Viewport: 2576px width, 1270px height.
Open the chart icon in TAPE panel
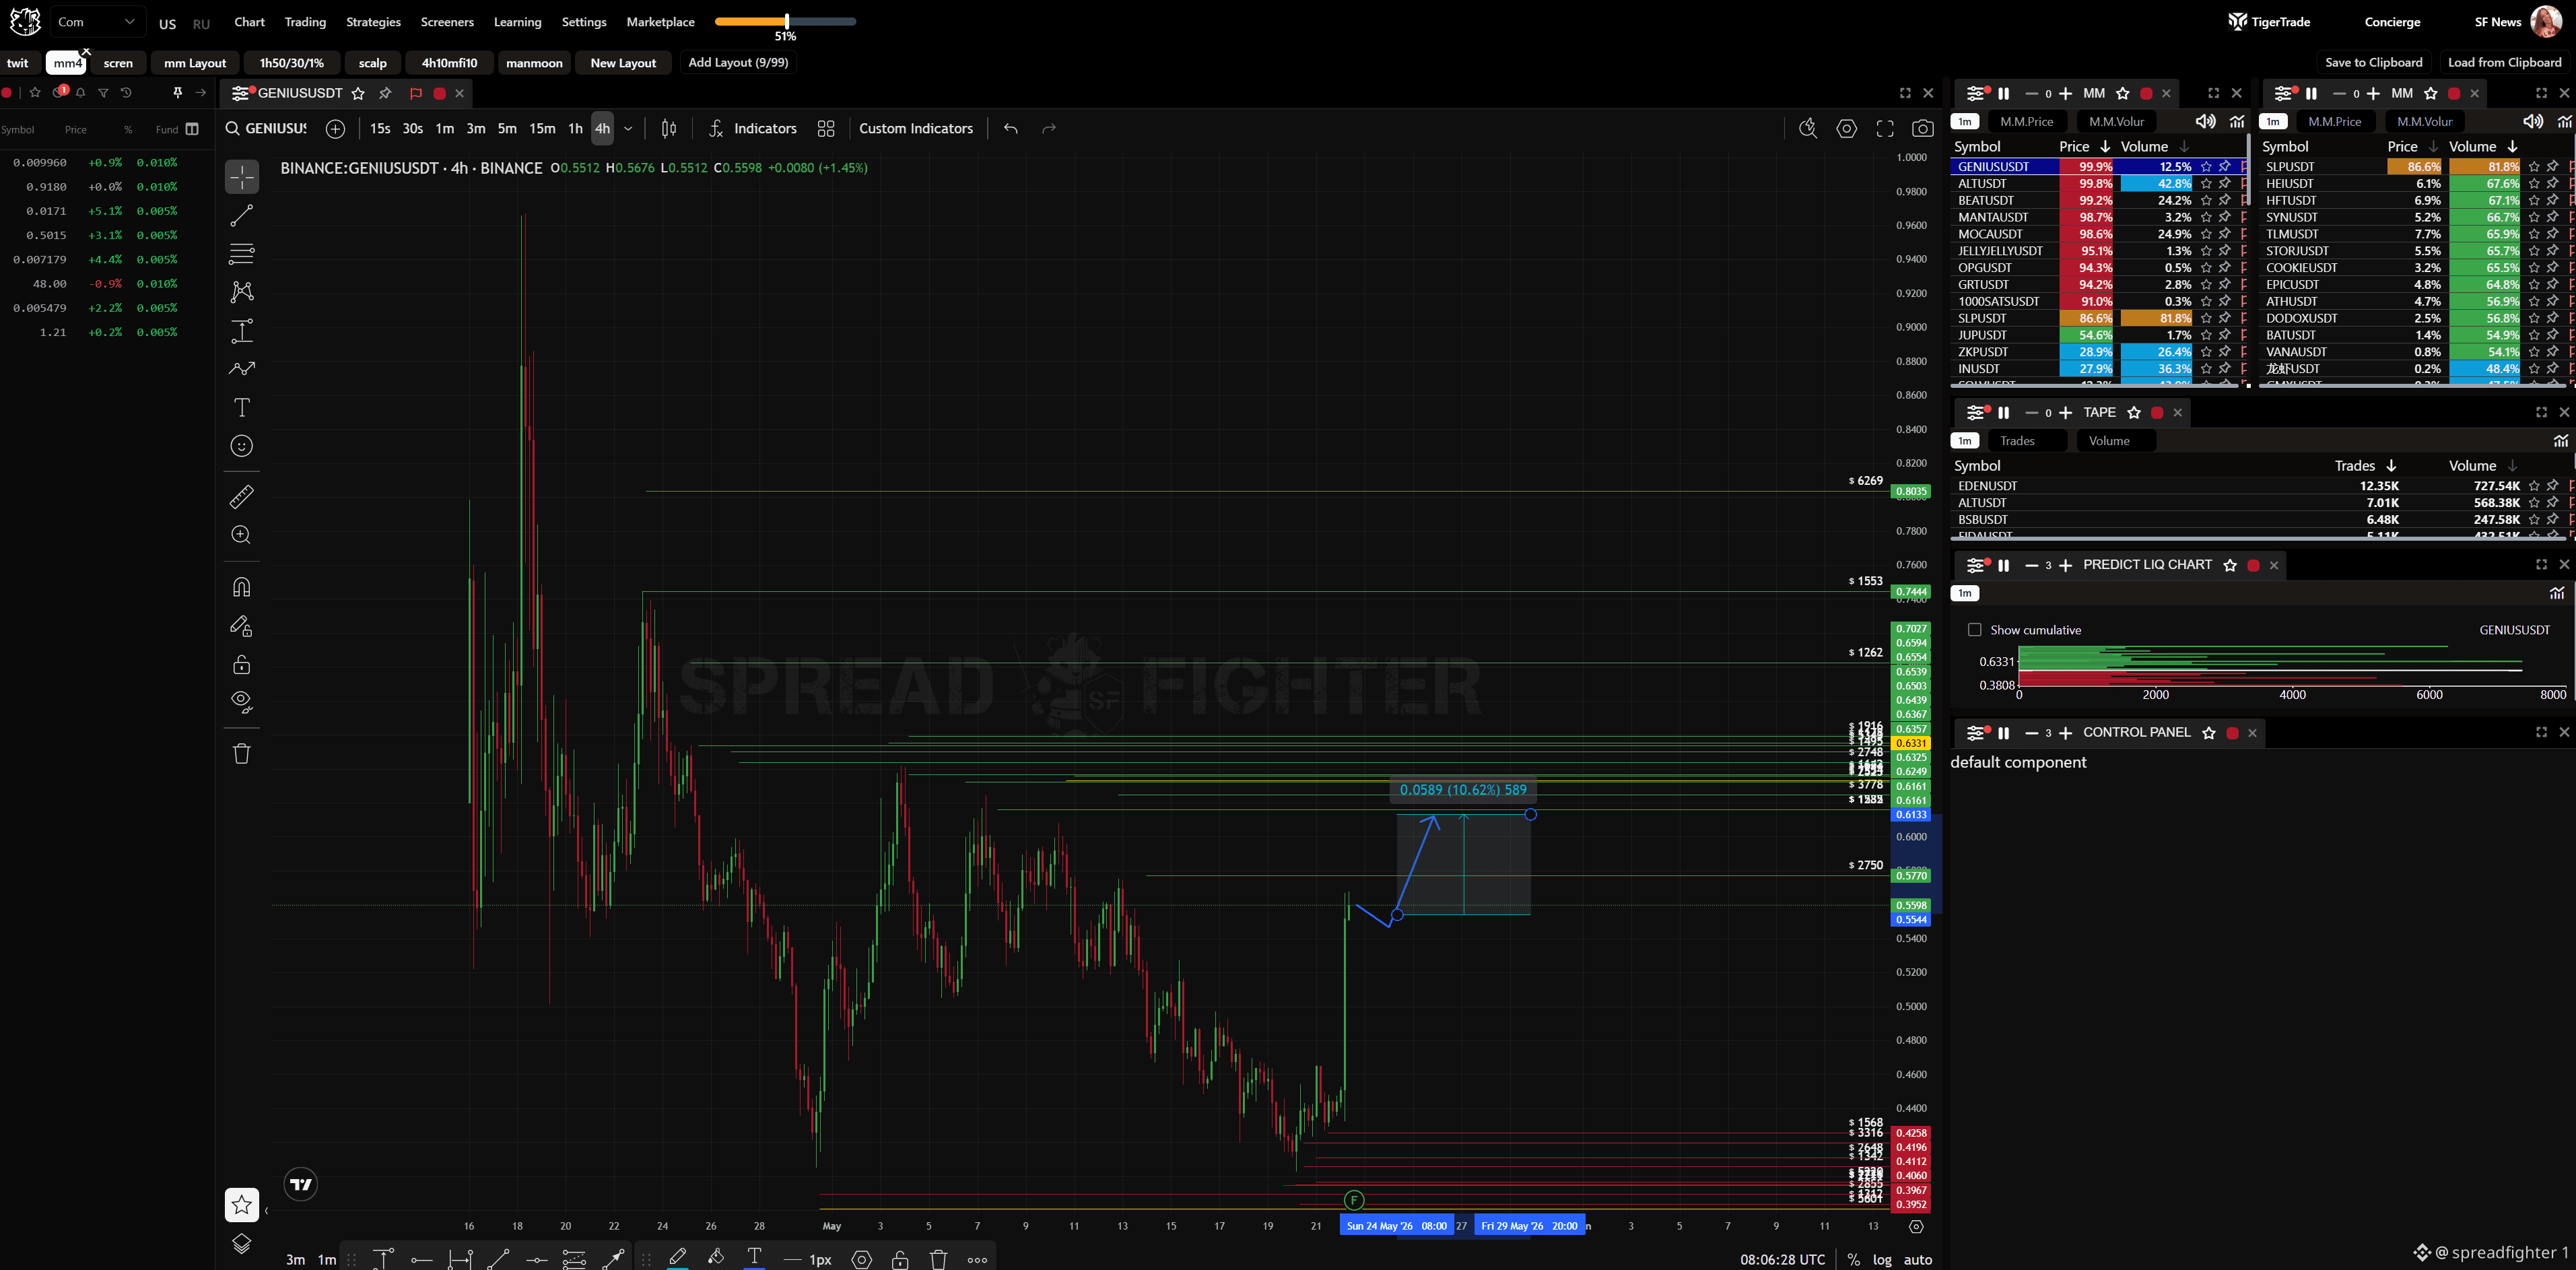[2561, 441]
